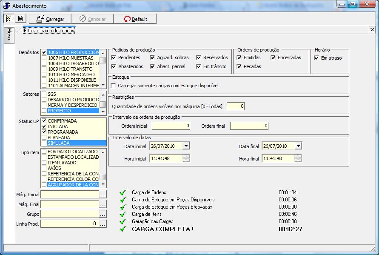
Task: Close the filter panel with X icon
Action: 372,29
